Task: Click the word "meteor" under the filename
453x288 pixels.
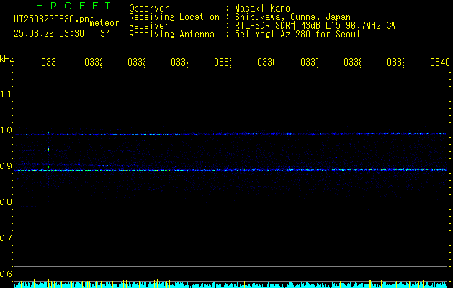Action: tap(104, 23)
